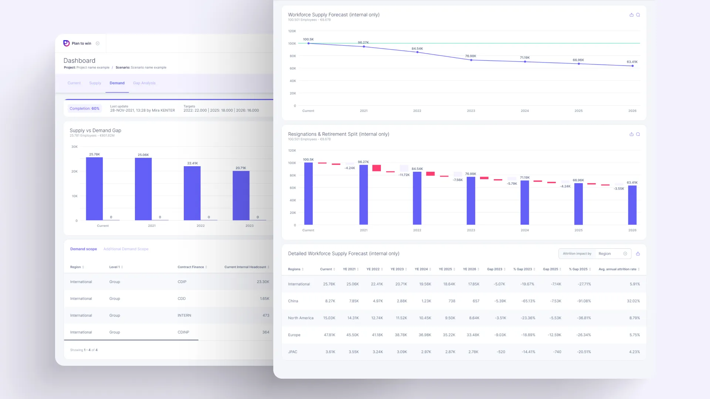Image resolution: width=710 pixels, height=399 pixels.
Task: Zoom the Workforce Supply Forecast chart
Action: click(638, 15)
